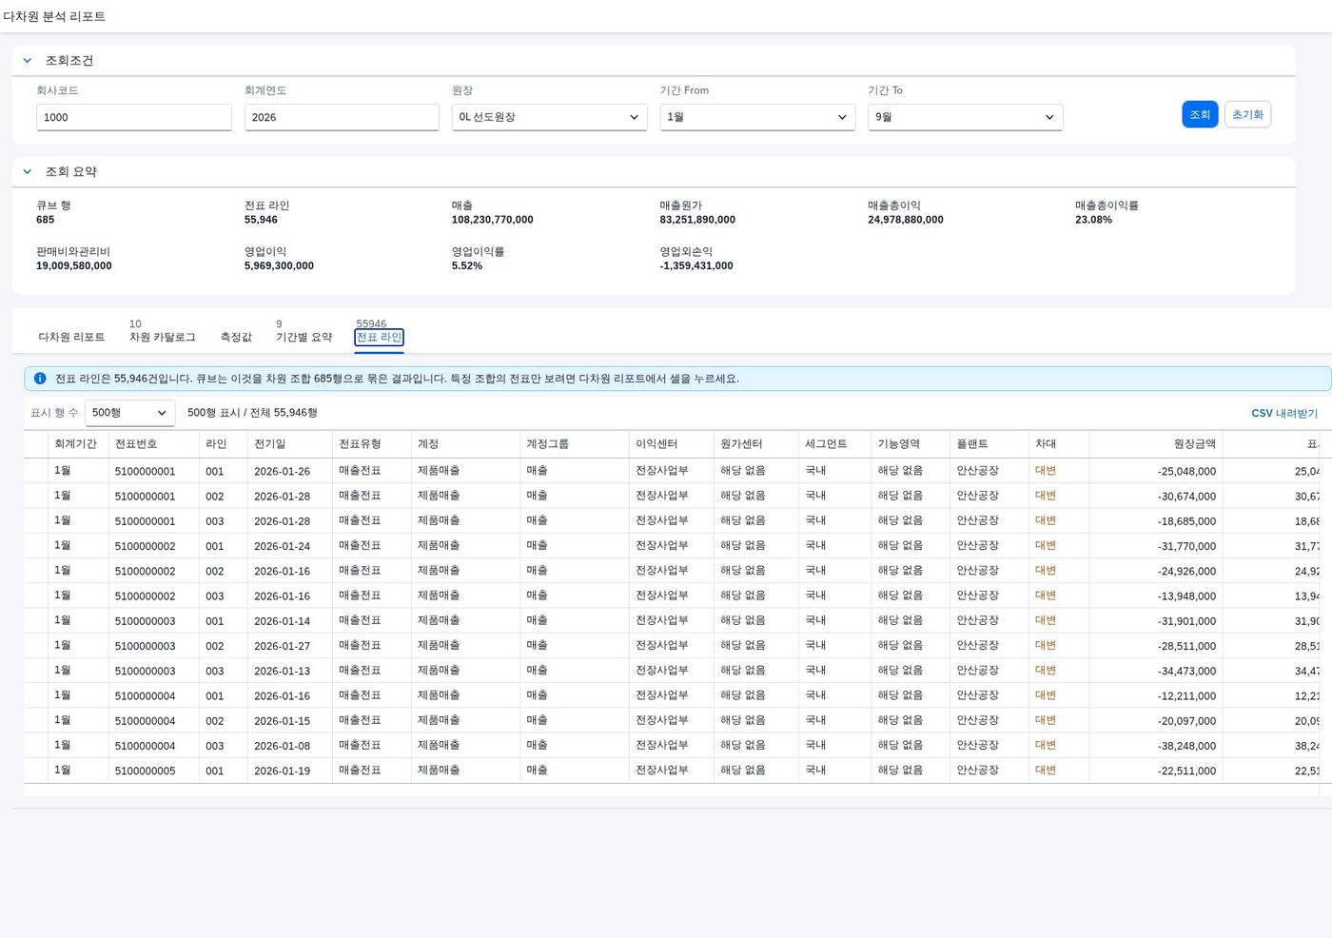This screenshot has height=938, width=1332.
Task: Focus the 회사코드 field containing 1000
Action: [134, 117]
